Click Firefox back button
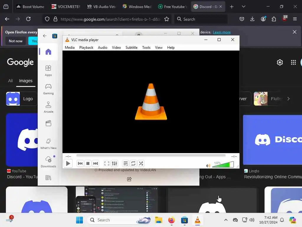The width and height of the screenshot is (302, 227). (7, 19)
